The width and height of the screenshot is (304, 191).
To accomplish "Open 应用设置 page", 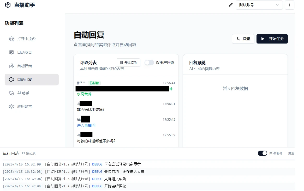I will (32, 107).
